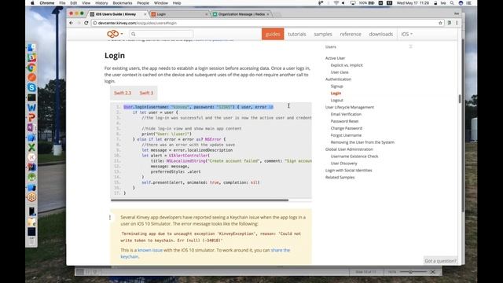Viewport: 503px width, 283px height.
Task: Open Skype from the dock
Action: click(31, 87)
